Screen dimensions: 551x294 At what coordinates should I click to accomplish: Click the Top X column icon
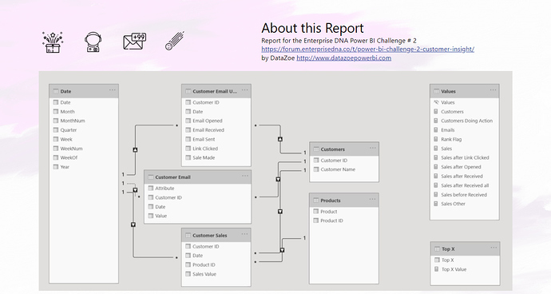click(x=437, y=260)
